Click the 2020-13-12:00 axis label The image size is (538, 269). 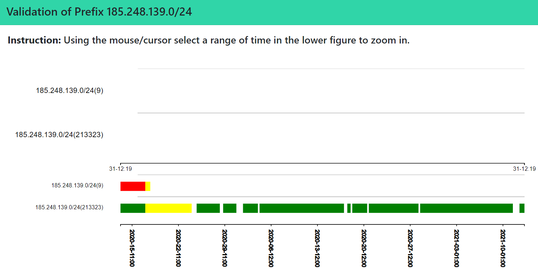pyautogui.click(x=317, y=248)
